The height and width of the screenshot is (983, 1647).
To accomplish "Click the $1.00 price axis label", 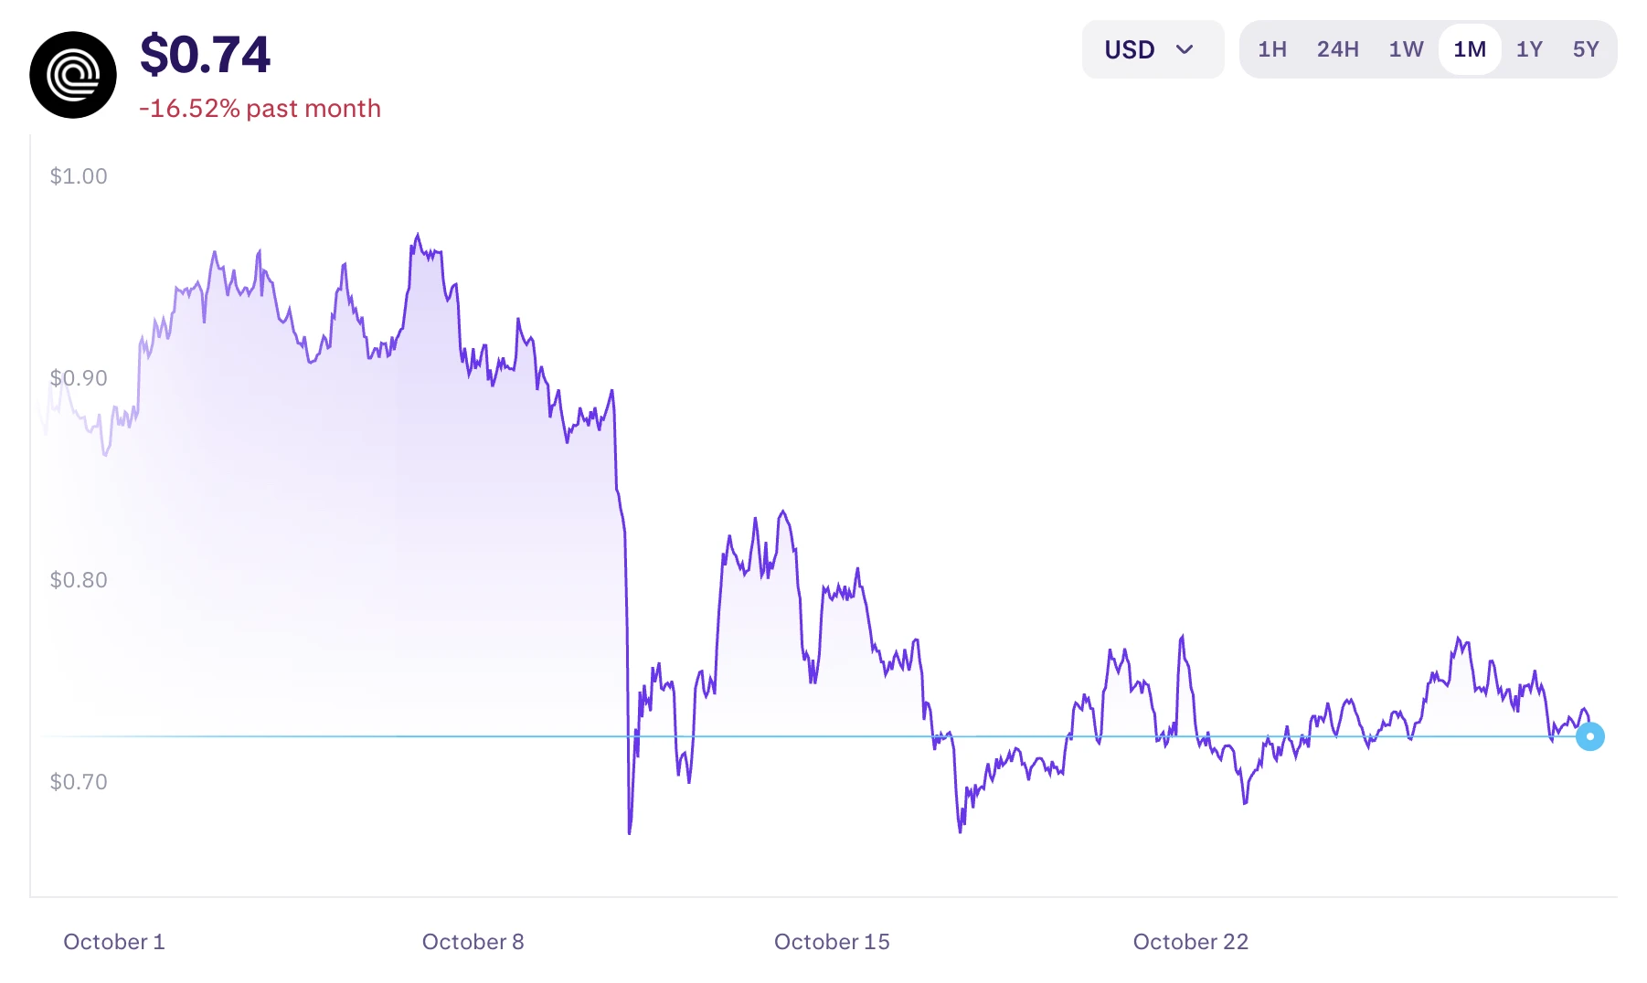I will pyautogui.click(x=79, y=176).
